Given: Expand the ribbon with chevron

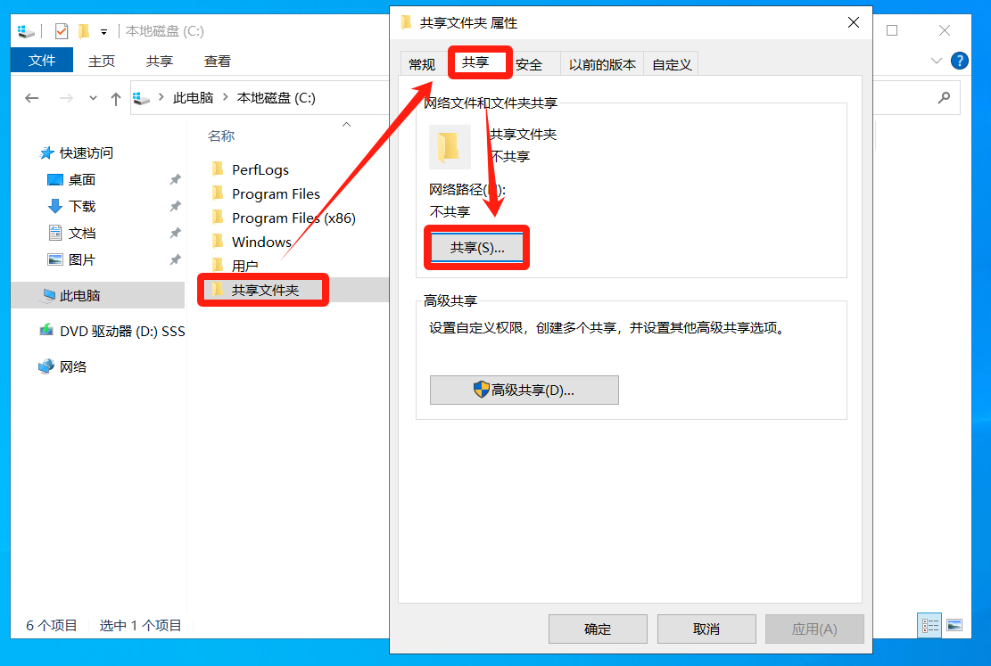Looking at the screenshot, I should click(x=936, y=61).
